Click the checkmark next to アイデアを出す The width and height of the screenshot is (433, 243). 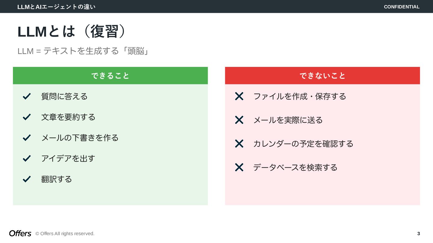click(x=27, y=158)
